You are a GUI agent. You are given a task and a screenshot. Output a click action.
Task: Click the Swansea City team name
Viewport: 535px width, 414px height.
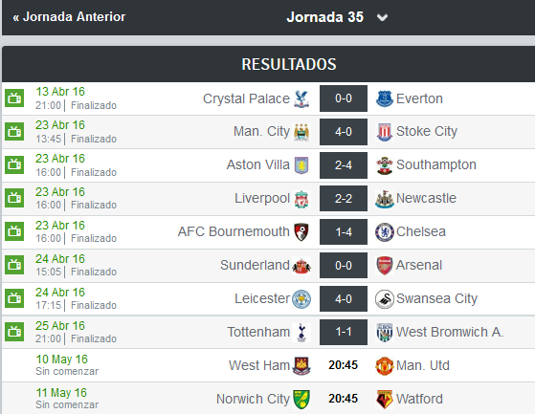tap(436, 298)
